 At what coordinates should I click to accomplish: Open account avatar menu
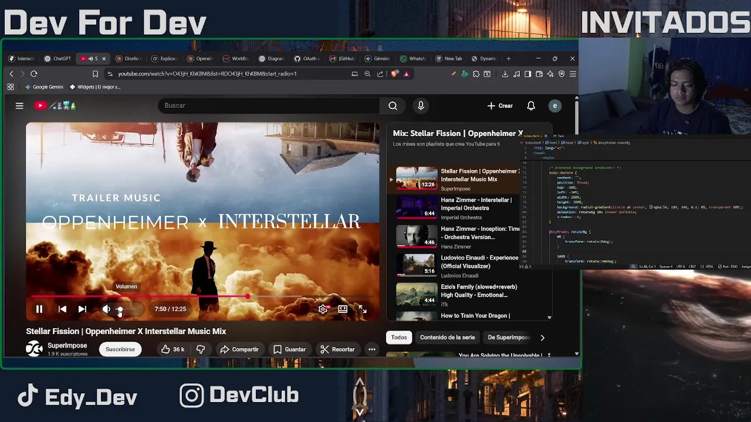pyautogui.click(x=554, y=105)
